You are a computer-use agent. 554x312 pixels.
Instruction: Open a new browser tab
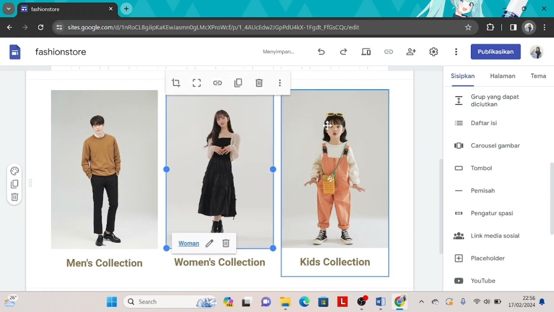126,9
